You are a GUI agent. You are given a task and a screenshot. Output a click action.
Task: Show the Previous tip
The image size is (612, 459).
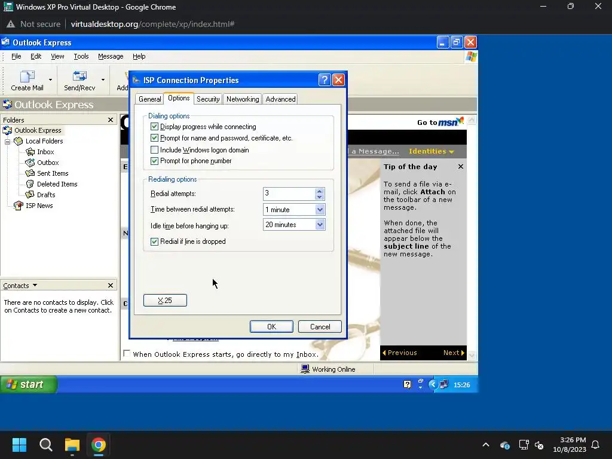[x=399, y=353]
